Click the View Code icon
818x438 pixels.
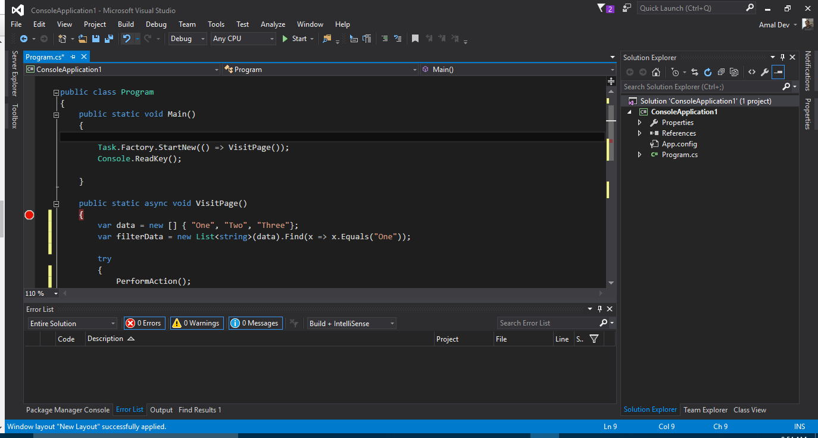tap(751, 72)
